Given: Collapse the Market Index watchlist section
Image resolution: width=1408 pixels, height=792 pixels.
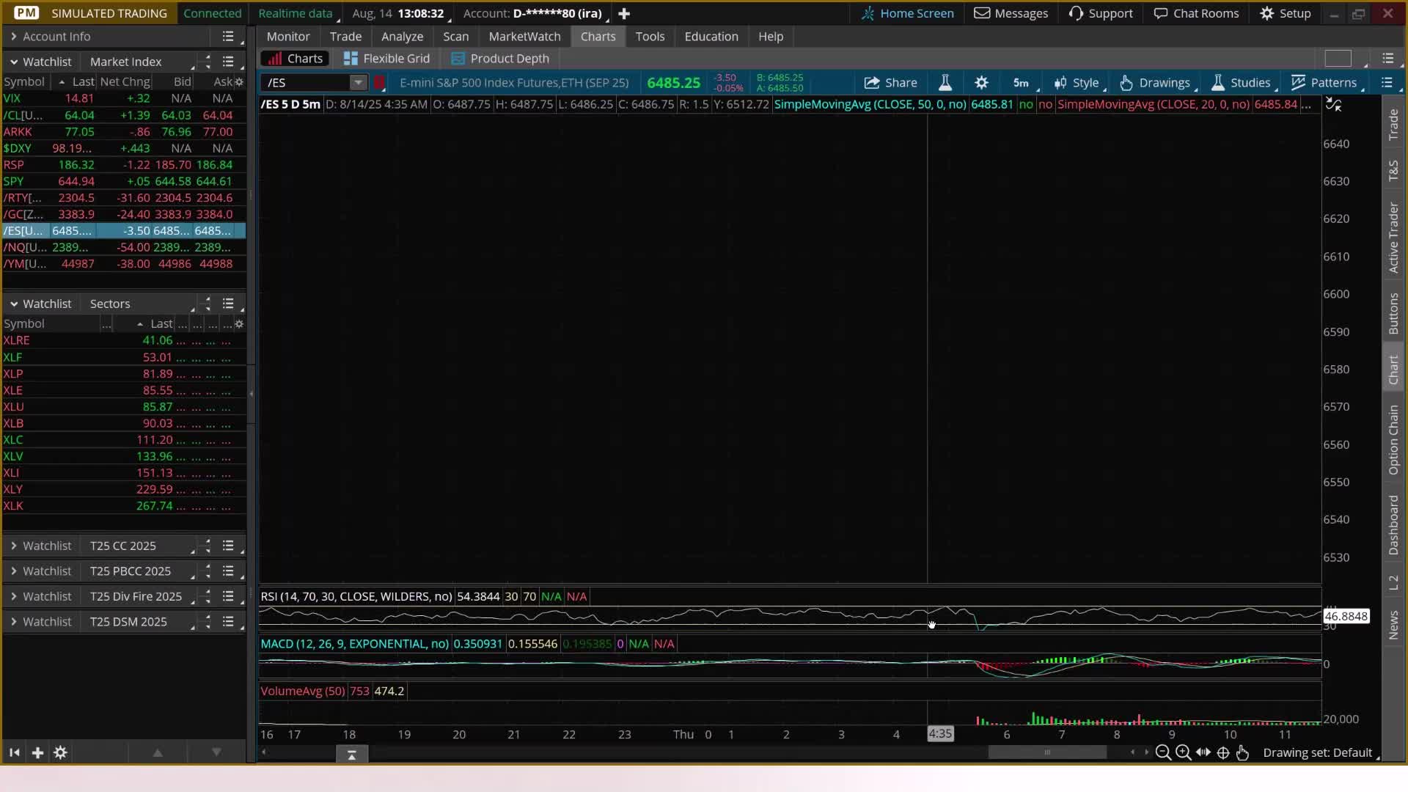Looking at the screenshot, I should [13, 62].
